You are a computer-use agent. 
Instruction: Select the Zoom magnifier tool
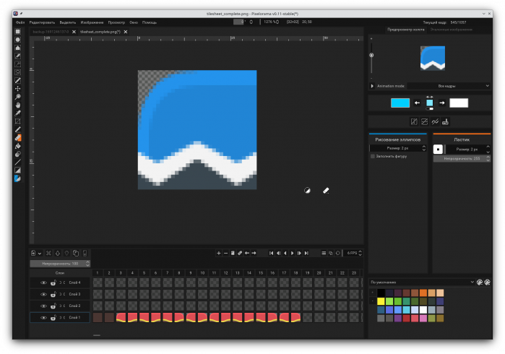click(x=18, y=97)
